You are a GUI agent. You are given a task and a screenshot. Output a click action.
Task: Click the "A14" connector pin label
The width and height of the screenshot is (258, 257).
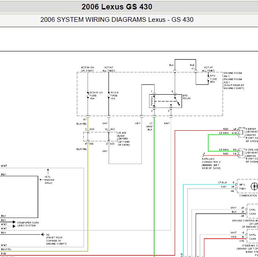tap(234, 133)
